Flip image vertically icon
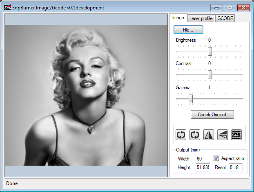The height and width of the screenshot is (192, 254). point(223,135)
